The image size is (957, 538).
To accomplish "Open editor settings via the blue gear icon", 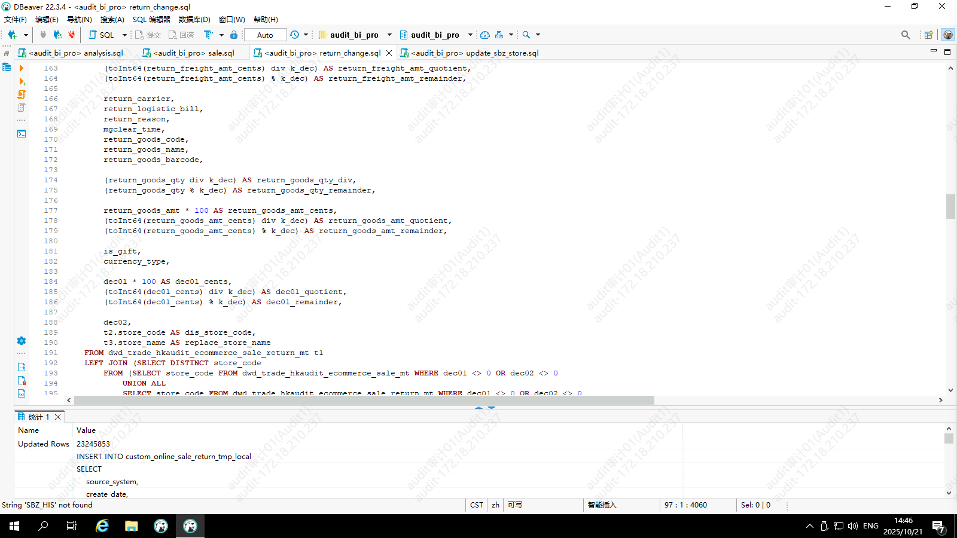I will [22, 341].
